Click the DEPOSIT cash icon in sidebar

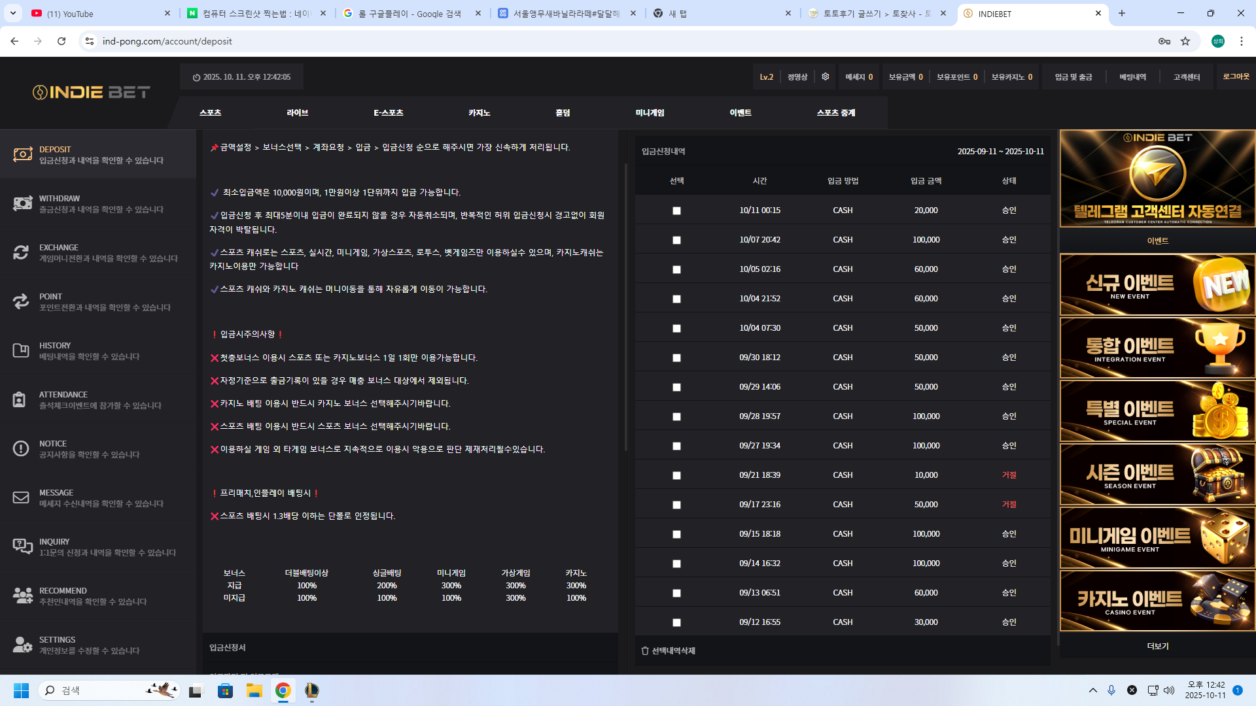click(x=22, y=154)
